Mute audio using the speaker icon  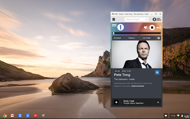159,28
